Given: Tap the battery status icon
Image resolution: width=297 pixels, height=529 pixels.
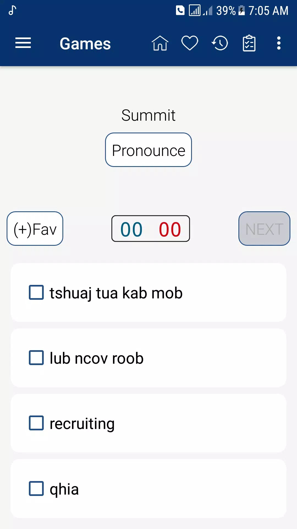Looking at the screenshot, I should tap(241, 10).
